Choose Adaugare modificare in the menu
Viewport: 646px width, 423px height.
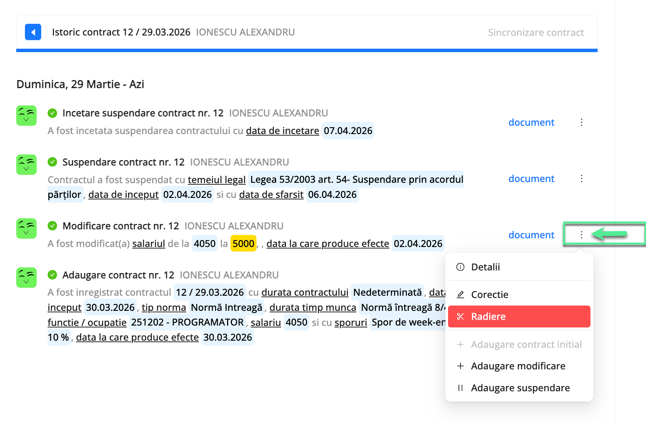point(518,366)
